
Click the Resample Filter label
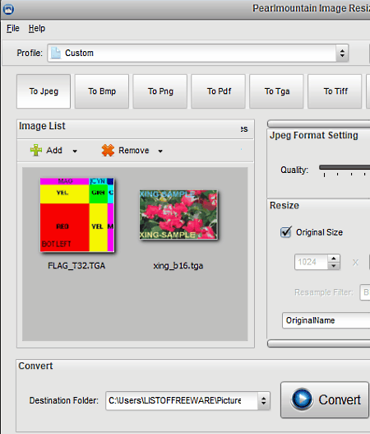(x=324, y=292)
